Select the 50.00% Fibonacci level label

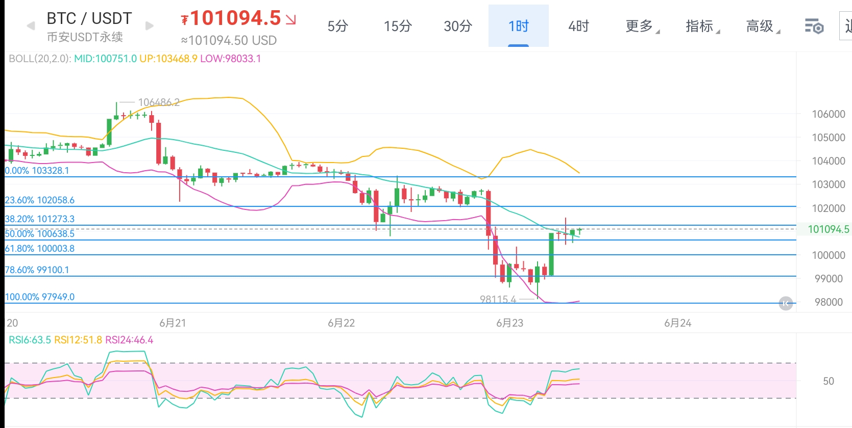tap(40, 234)
